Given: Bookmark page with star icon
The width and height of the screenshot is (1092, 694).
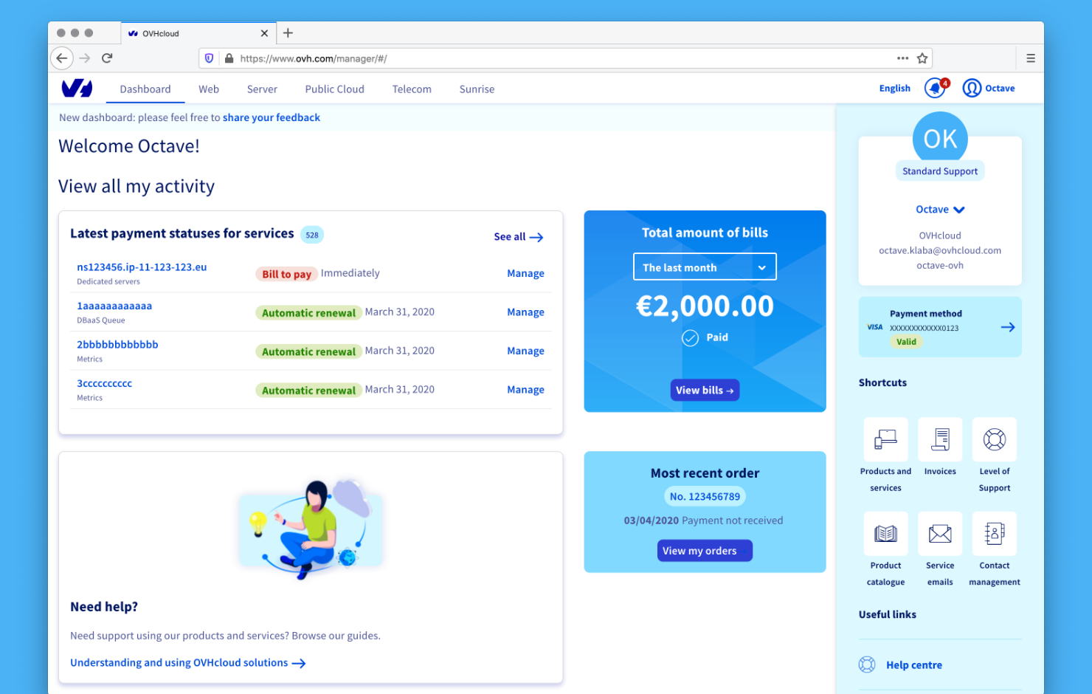Looking at the screenshot, I should 922,58.
